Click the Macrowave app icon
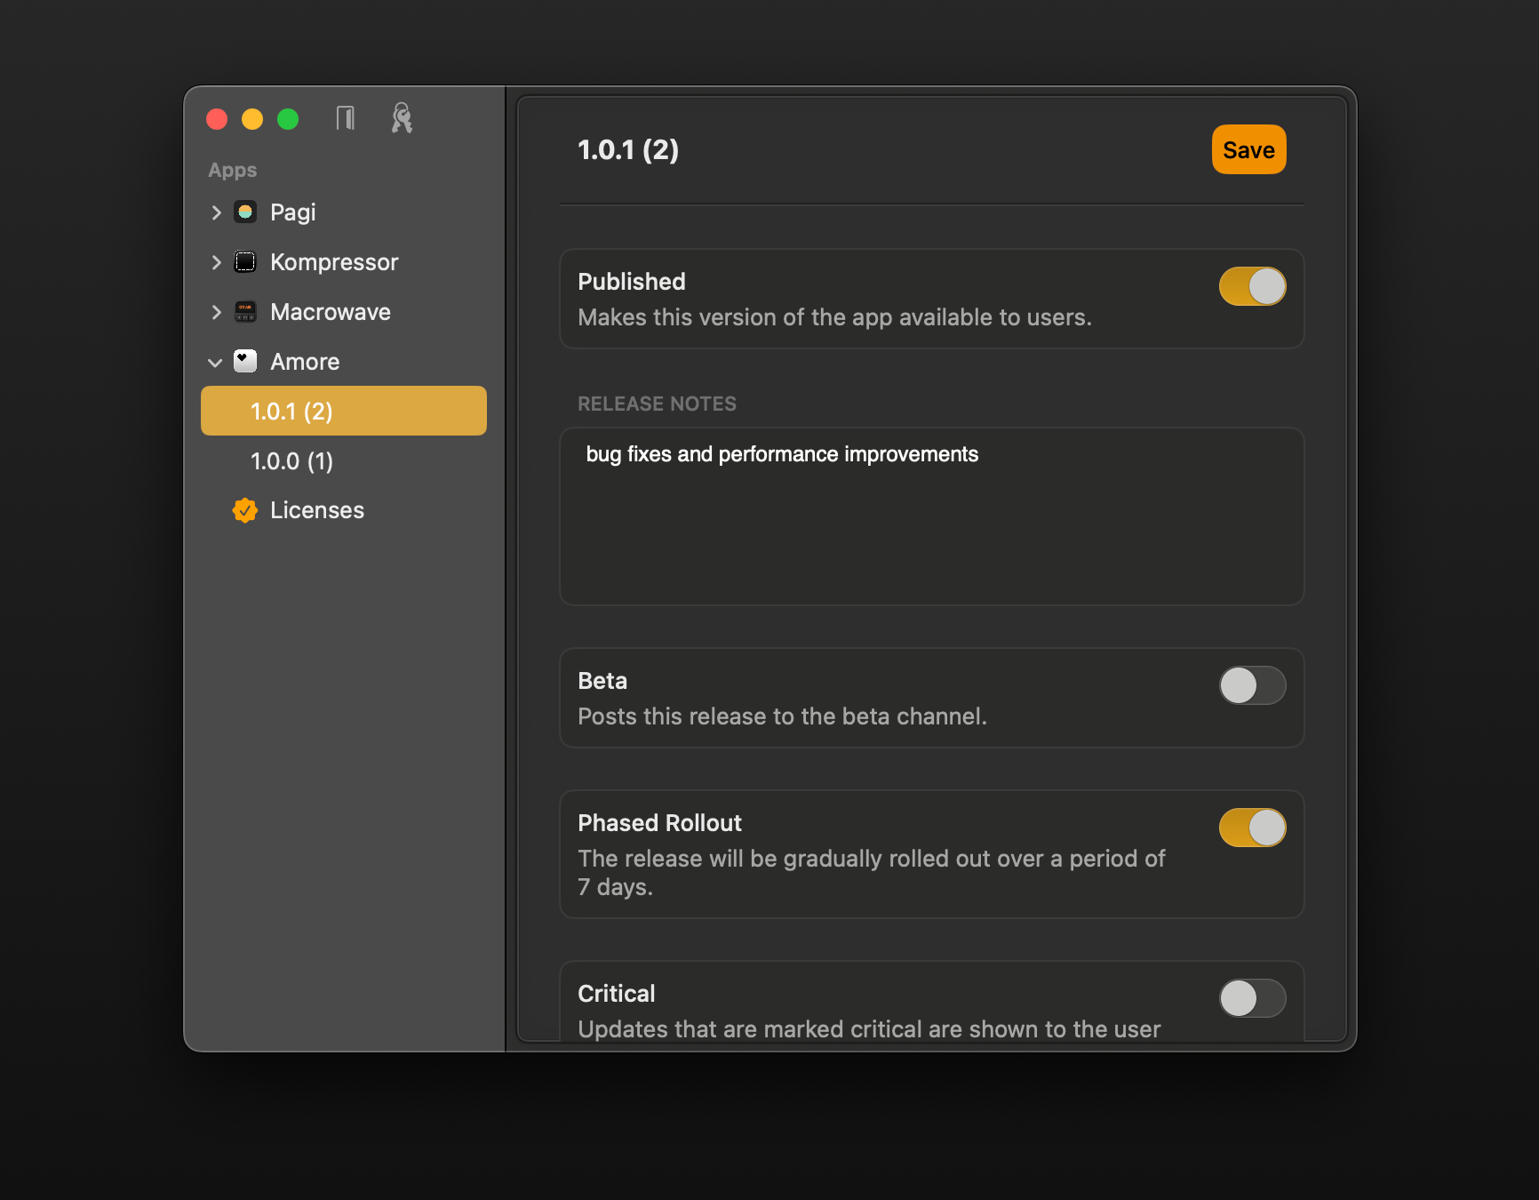 pos(245,312)
